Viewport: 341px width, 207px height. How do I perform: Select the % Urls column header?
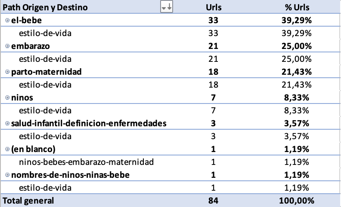[297, 7]
